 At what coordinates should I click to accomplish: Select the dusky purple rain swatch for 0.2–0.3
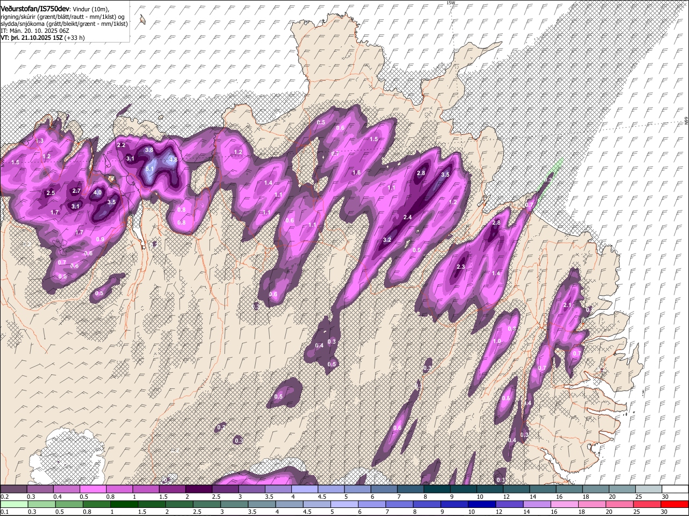click(14, 489)
